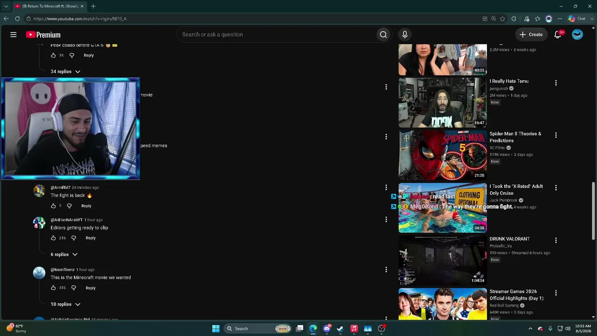Open action menu for Armftbl7's comment
The width and height of the screenshot is (597, 336).
tap(386, 187)
